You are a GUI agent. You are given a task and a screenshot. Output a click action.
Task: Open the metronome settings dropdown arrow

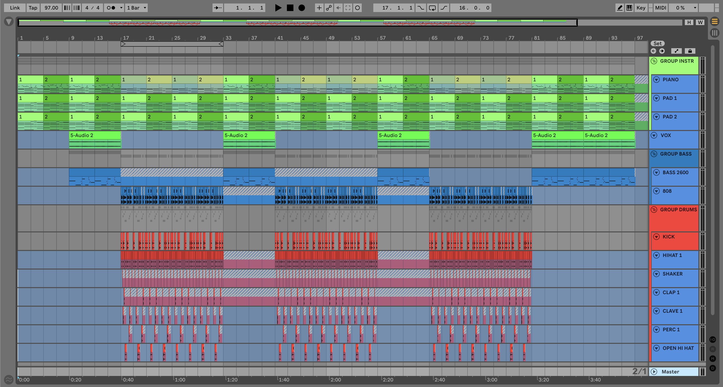click(121, 8)
